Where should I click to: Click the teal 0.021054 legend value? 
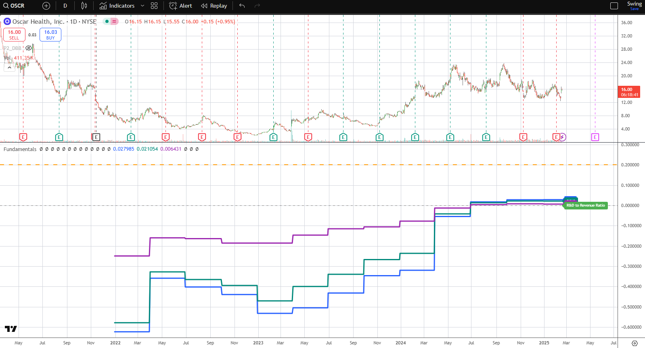(147, 149)
